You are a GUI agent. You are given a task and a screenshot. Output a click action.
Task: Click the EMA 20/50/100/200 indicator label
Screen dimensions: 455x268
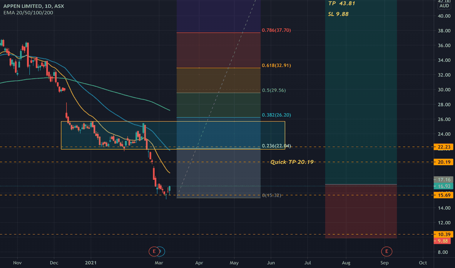pyautogui.click(x=28, y=13)
